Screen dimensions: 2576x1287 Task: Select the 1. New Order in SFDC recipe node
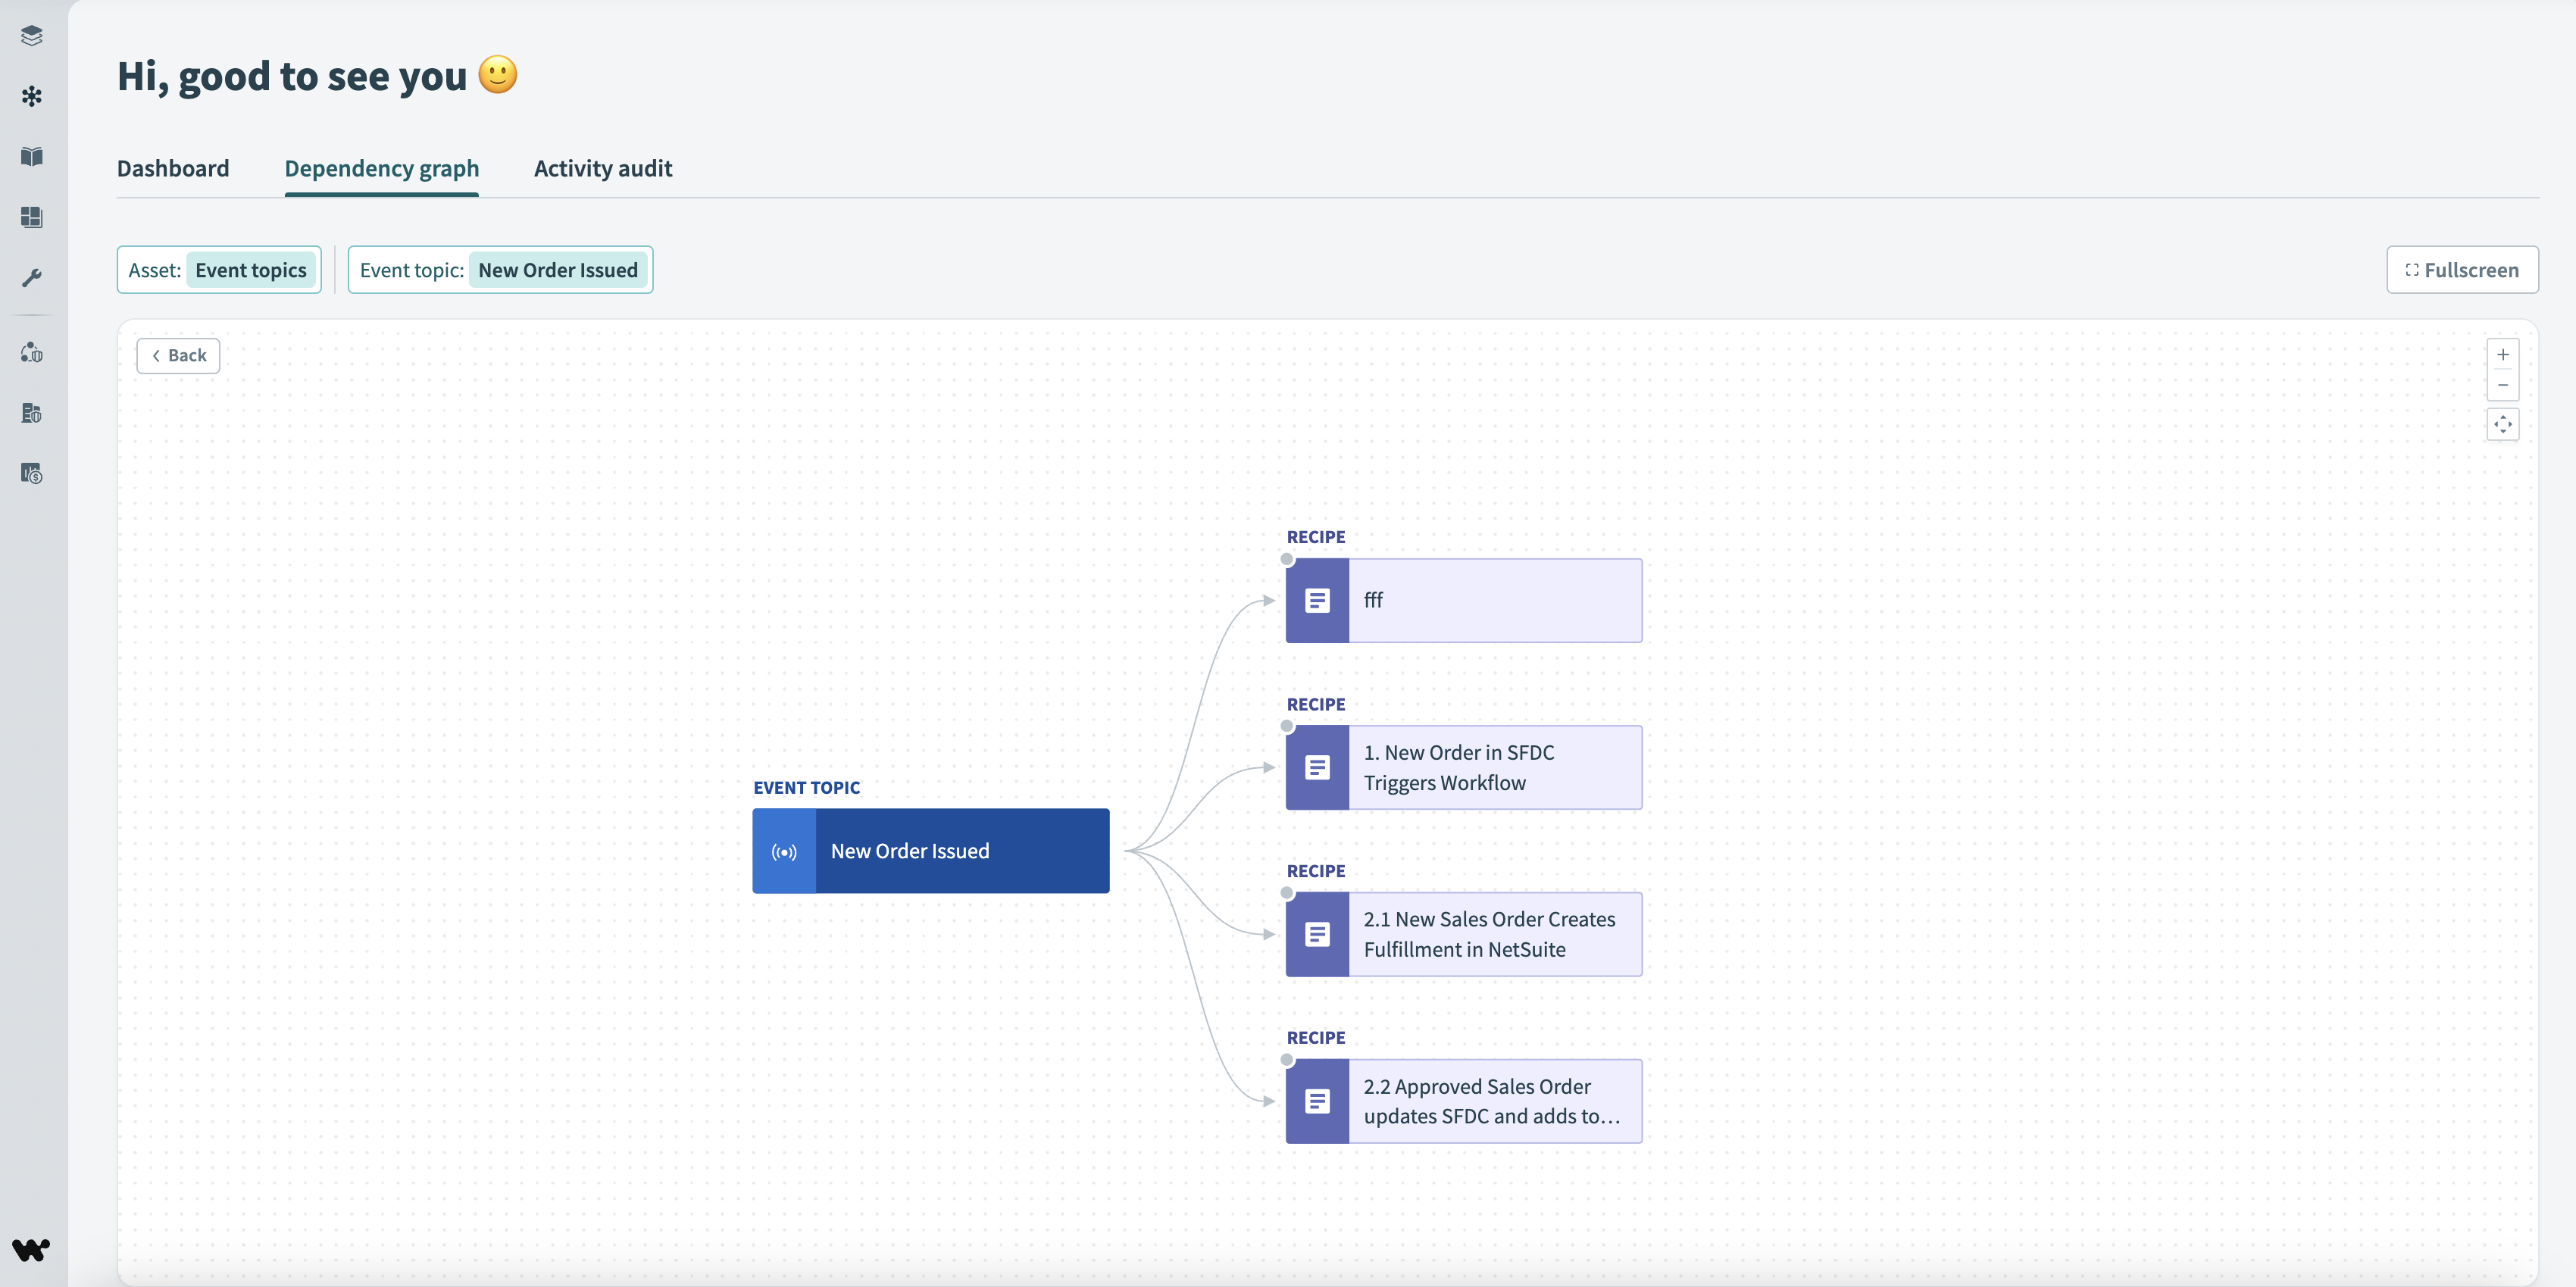click(1463, 767)
